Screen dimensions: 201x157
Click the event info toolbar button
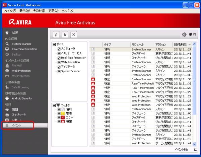click(x=56, y=34)
